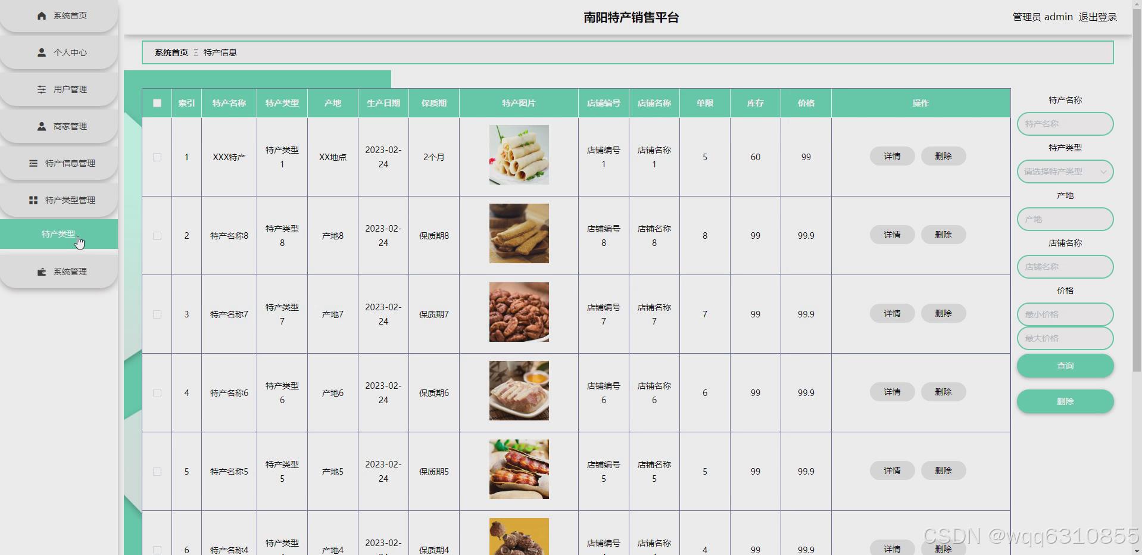
Task: Click the 2个月 shelf-life cell
Action: [434, 157]
